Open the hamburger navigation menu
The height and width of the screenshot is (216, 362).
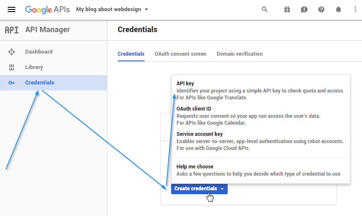point(12,9)
